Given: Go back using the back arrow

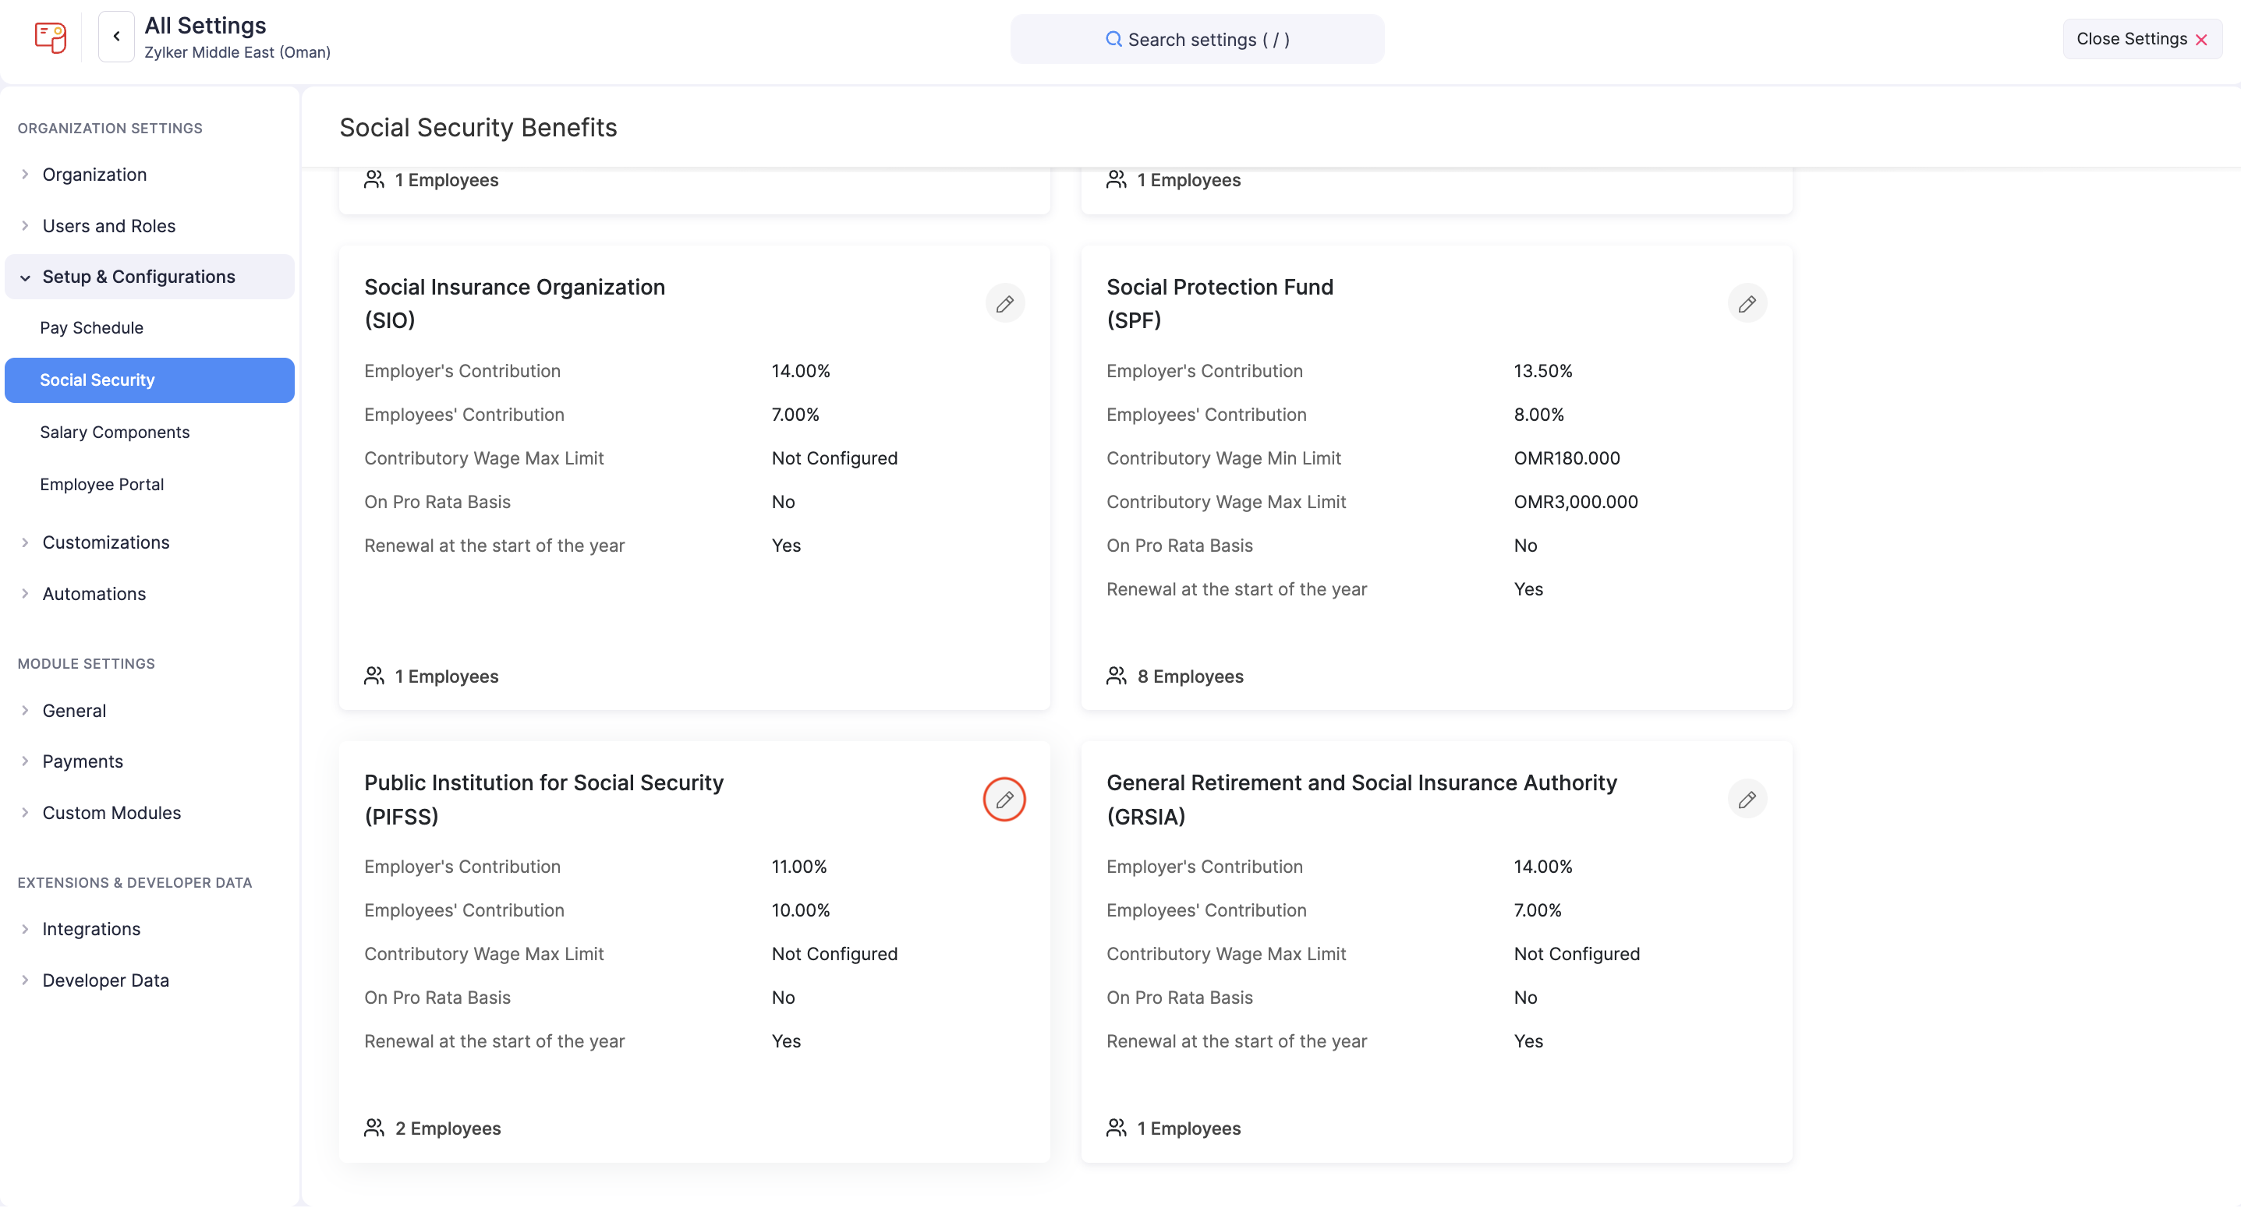Looking at the screenshot, I should coord(115,37).
